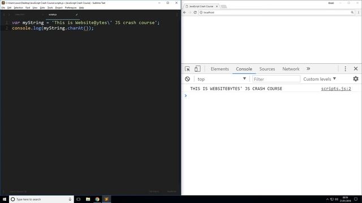
Task: Open console settings gear icon
Action: pyautogui.click(x=356, y=79)
